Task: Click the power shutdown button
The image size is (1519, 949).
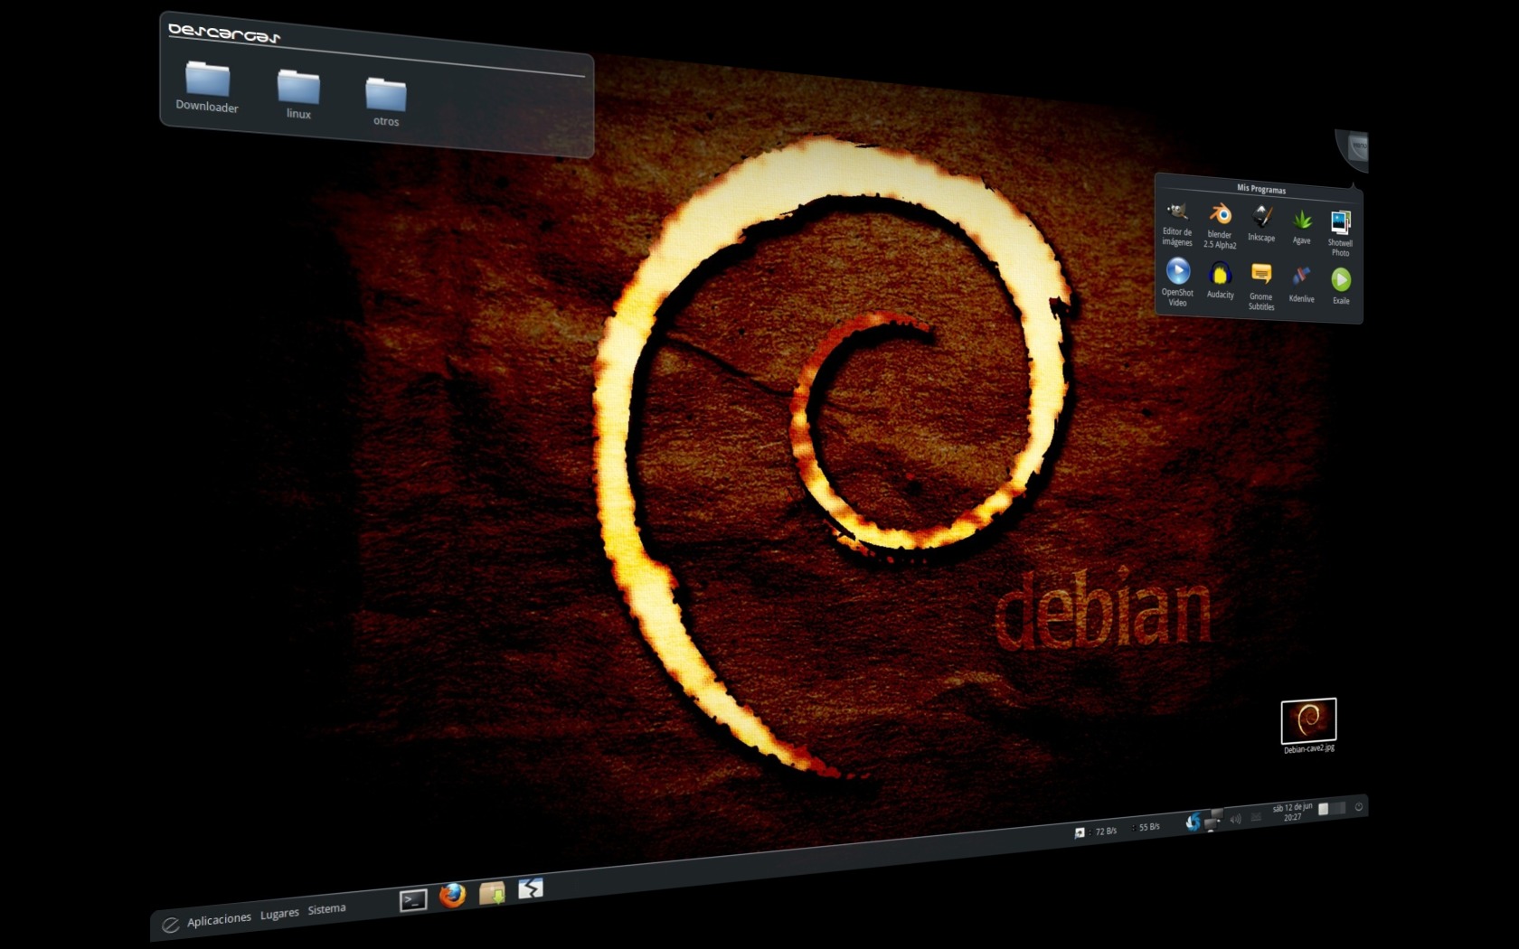Action: [x=1358, y=807]
